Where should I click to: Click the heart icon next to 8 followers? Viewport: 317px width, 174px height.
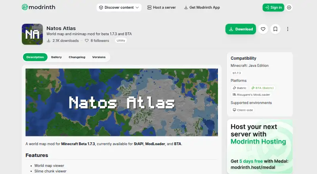[87, 41]
